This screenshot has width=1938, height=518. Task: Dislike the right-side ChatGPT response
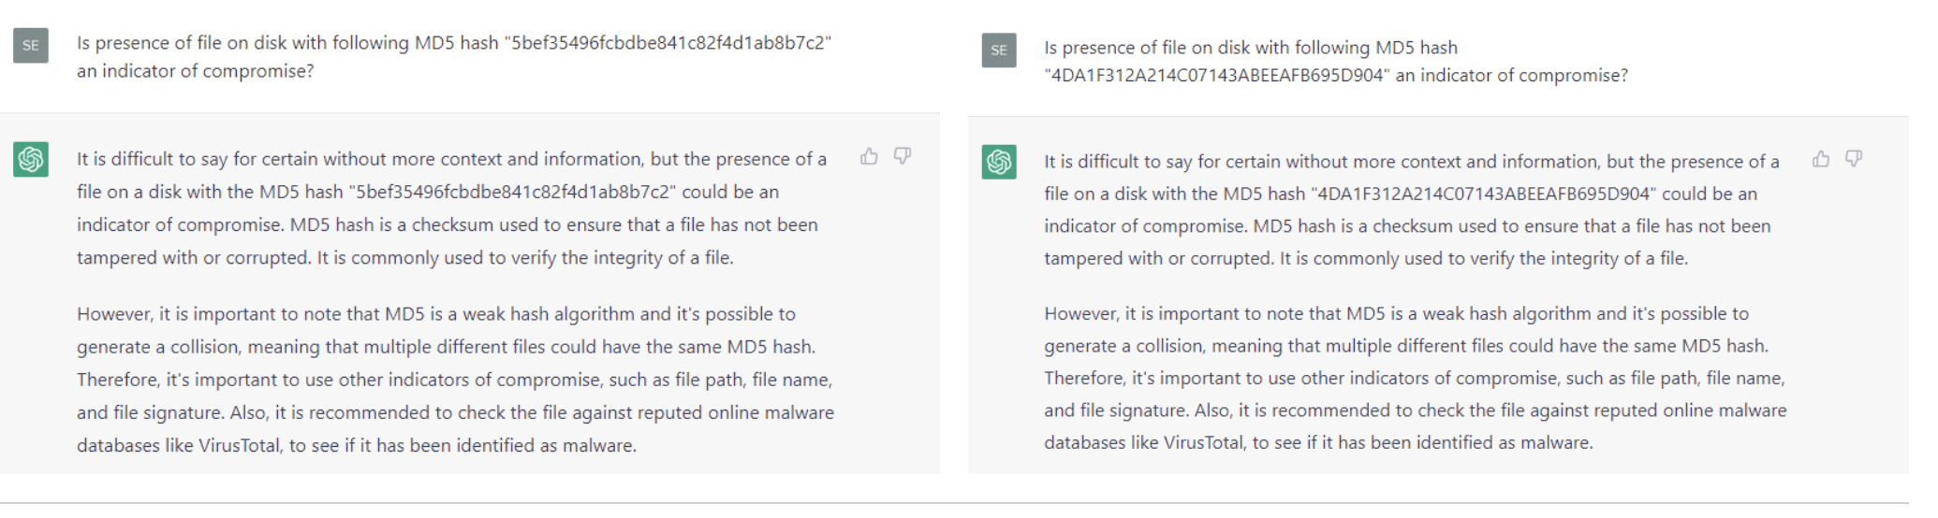[x=1853, y=159]
